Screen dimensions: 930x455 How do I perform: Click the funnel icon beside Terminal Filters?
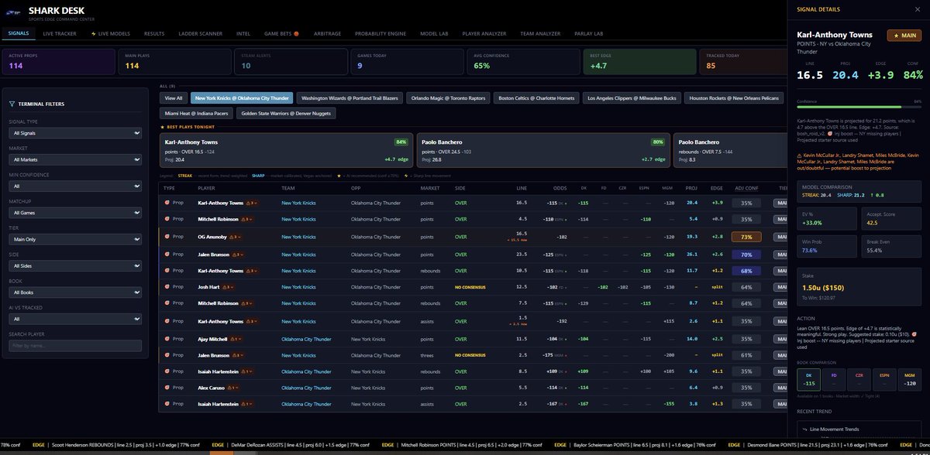pos(12,104)
